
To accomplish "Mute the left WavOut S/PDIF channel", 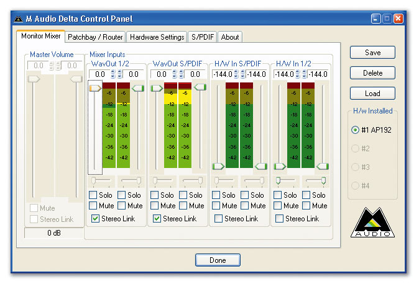I will click(x=154, y=205).
